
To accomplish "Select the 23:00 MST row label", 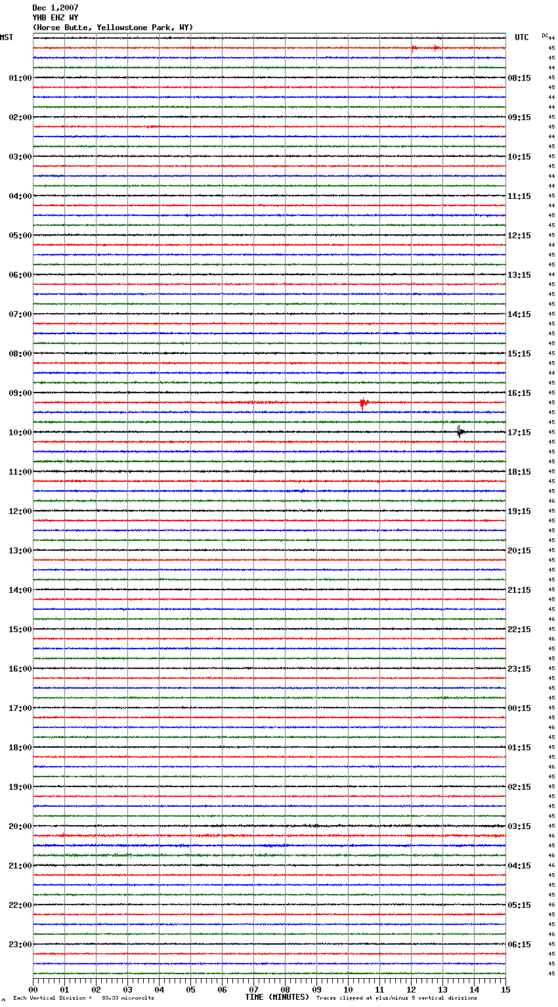I will click(x=20, y=945).
